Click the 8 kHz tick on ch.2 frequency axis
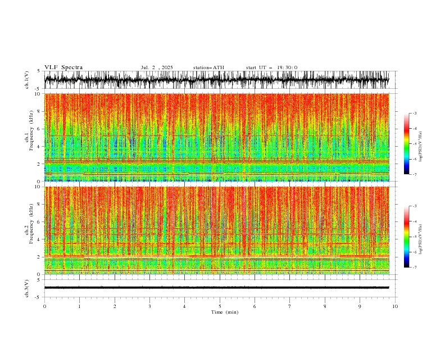The height and width of the screenshot is (344, 445). [x=39, y=205]
